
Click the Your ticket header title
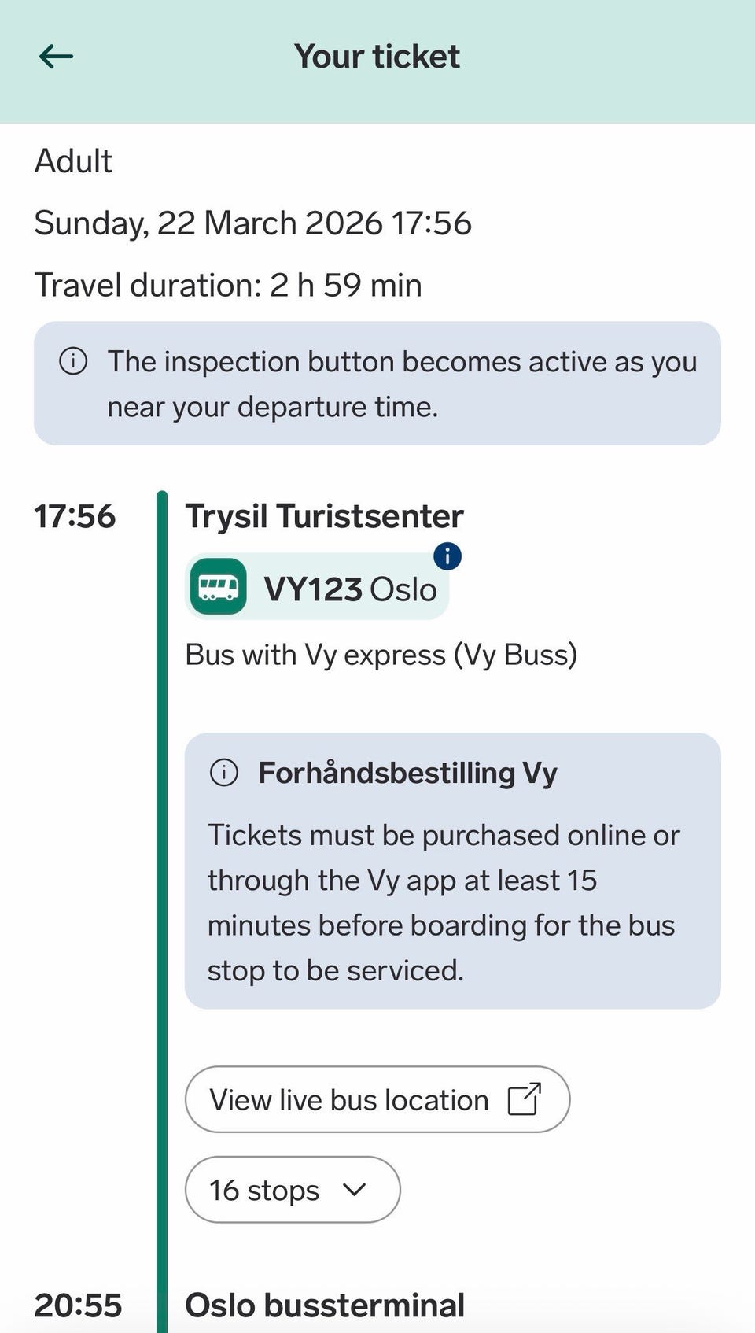point(377,57)
